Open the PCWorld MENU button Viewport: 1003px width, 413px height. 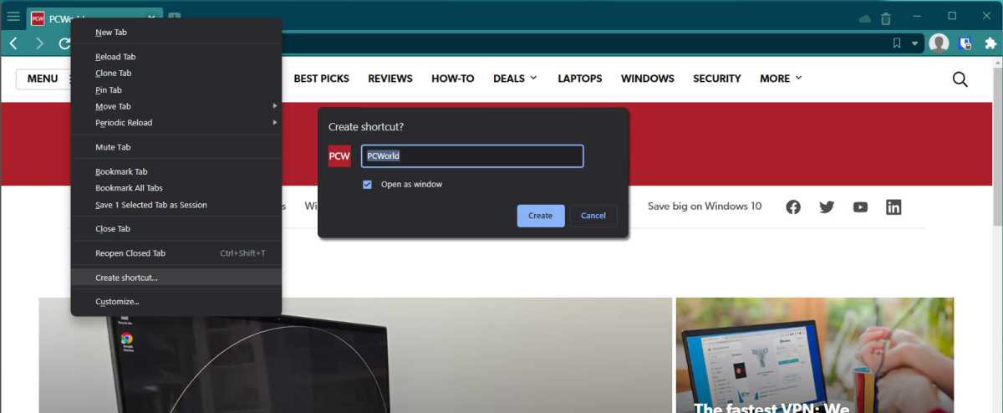pos(43,79)
